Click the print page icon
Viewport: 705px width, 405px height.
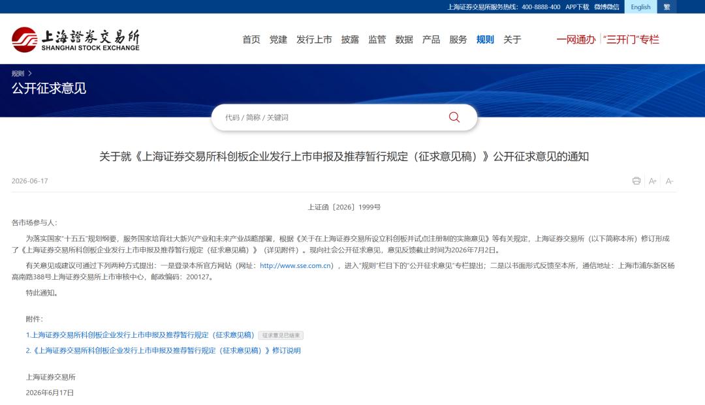(636, 181)
